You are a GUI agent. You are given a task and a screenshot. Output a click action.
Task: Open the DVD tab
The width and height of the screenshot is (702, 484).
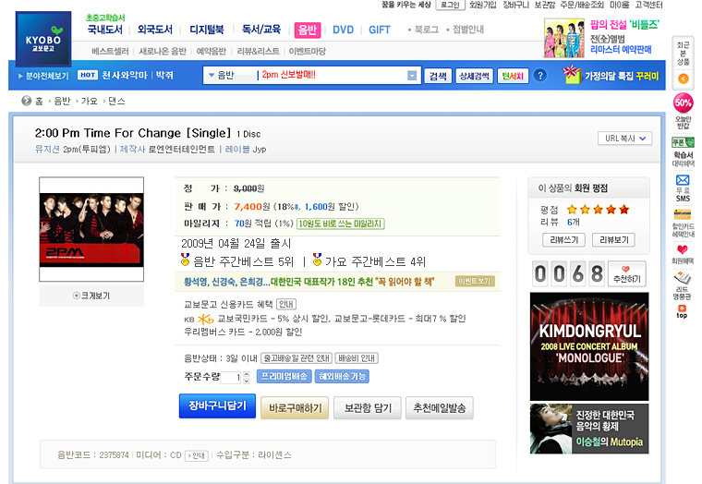(x=343, y=30)
